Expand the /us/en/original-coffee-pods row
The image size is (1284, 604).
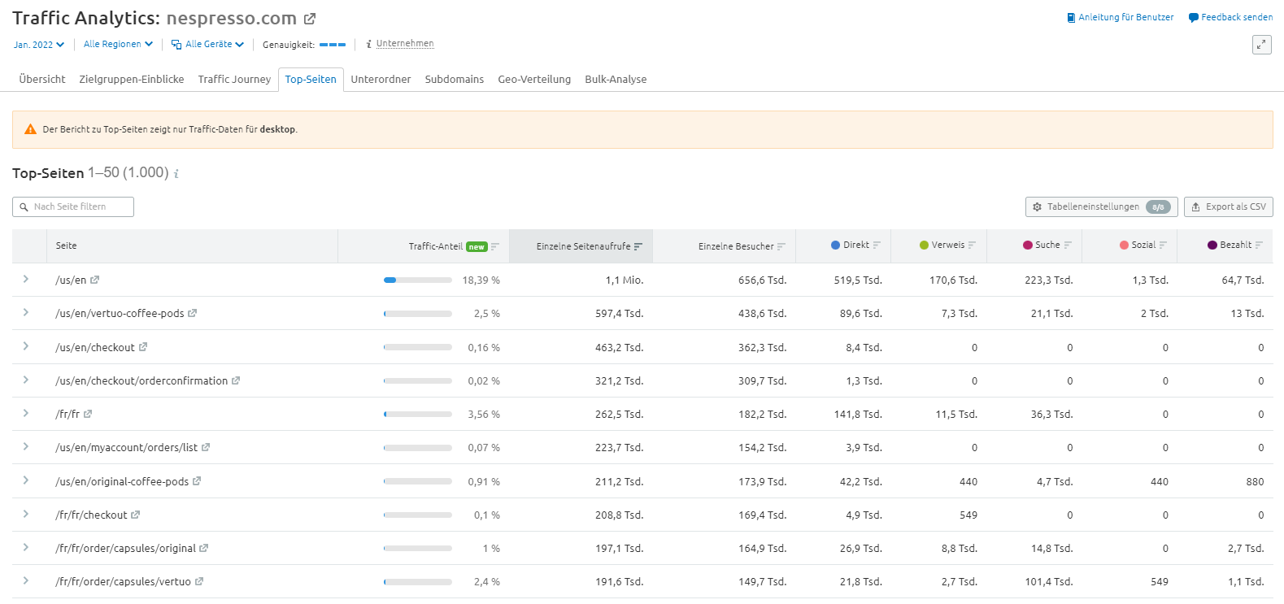[26, 480]
